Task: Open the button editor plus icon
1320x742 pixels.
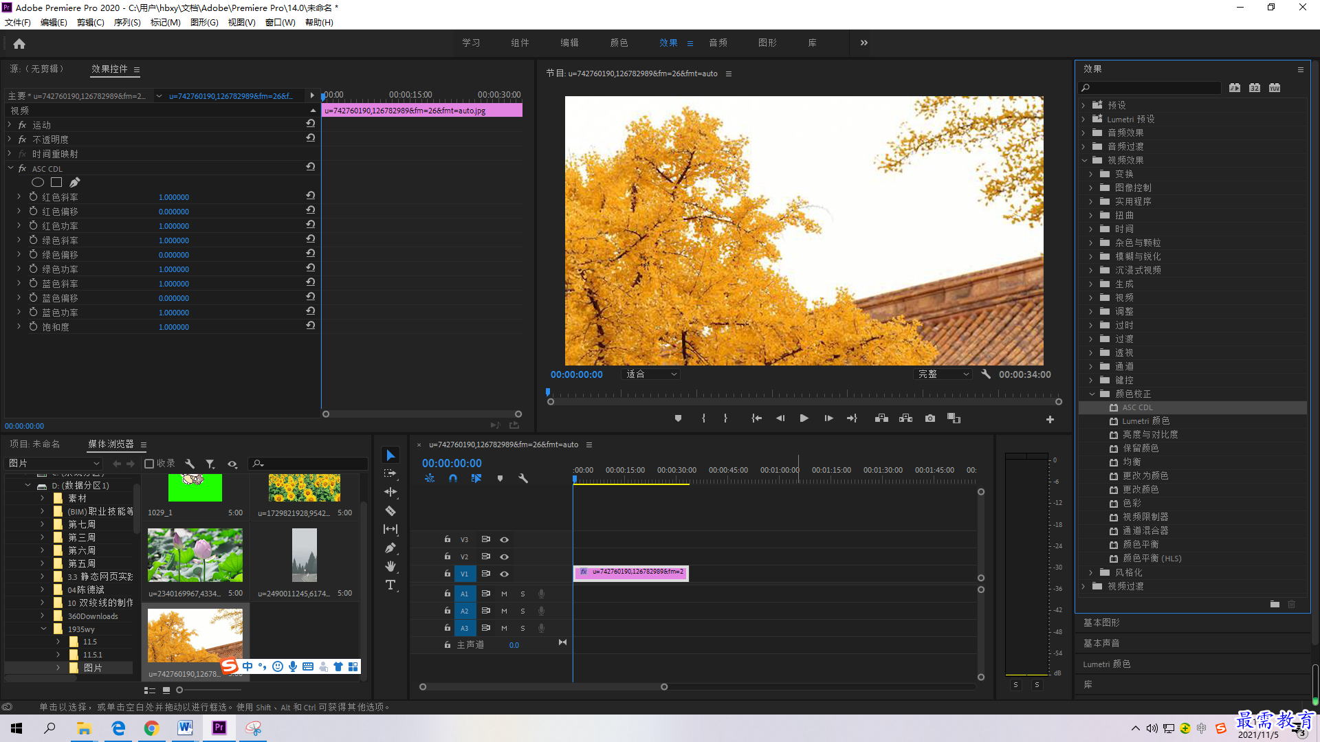Action: pyautogui.click(x=1050, y=419)
